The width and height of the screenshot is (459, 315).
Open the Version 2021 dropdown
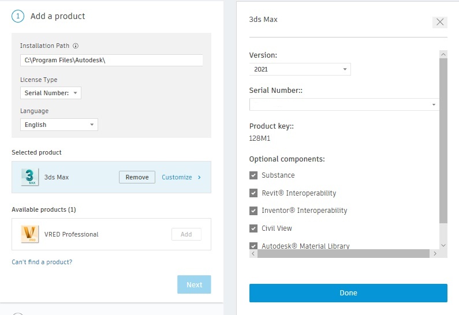pos(300,69)
